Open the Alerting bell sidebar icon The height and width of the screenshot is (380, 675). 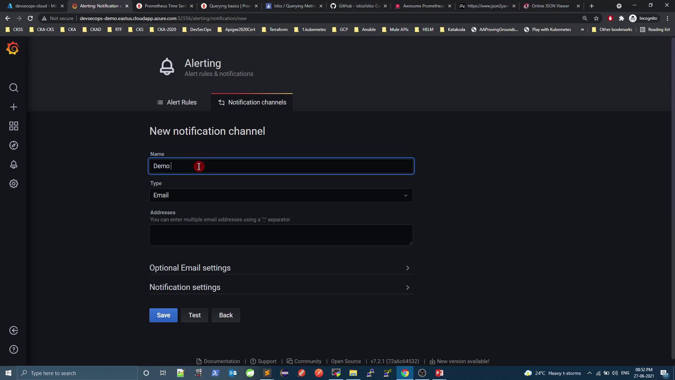tap(14, 164)
